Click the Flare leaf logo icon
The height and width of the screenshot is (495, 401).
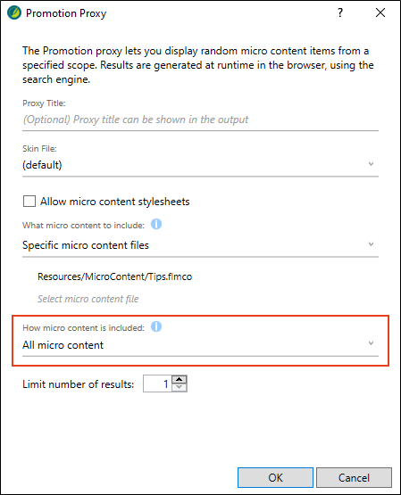pyautogui.click(x=14, y=13)
